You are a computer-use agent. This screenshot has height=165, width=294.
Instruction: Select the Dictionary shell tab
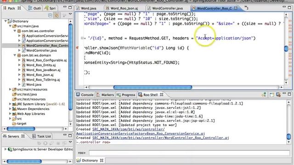(x=90, y=160)
